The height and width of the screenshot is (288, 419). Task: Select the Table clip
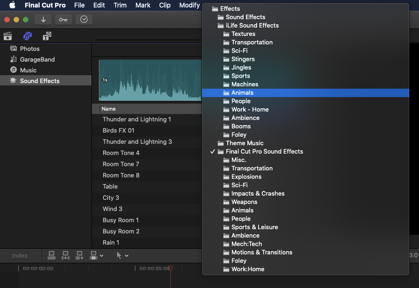coord(147,186)
